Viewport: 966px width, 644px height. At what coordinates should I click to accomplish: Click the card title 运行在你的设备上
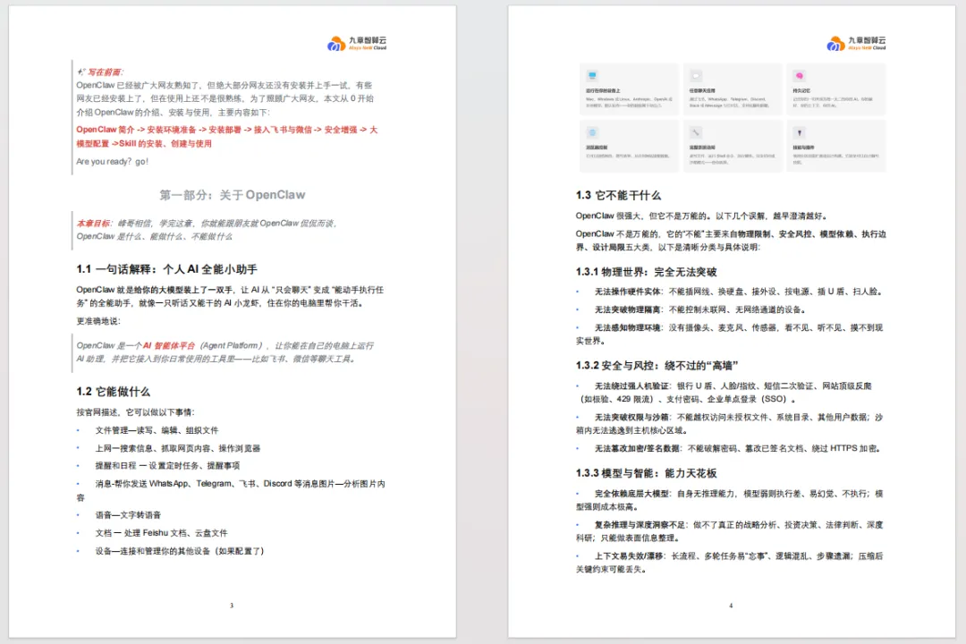click(x=603, y=90)
